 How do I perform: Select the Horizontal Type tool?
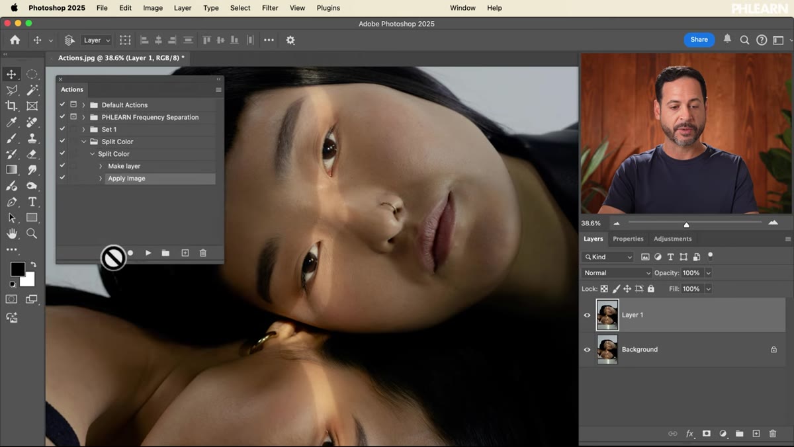[x=32, y=202]
